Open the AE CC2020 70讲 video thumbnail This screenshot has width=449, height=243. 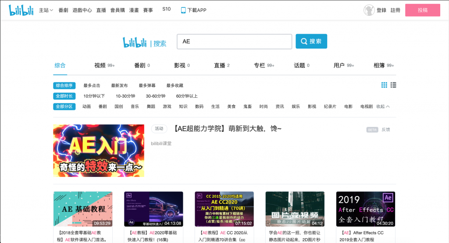pyautogui.click(x=224, y=209)
